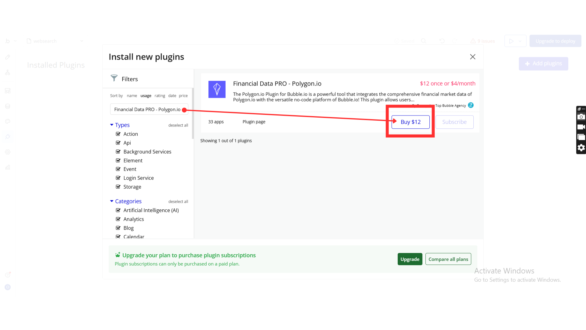
Task: Sort plugins by rating
Action: (x=160, y=96)
